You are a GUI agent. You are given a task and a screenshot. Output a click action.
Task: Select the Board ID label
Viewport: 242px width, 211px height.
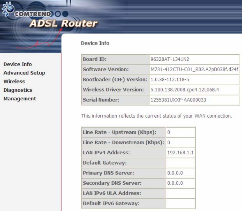coord(95,59)
